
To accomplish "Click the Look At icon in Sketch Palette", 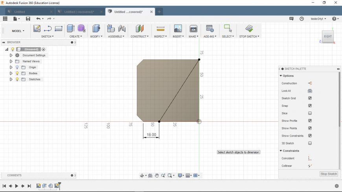I will pyautogui.click(x=310, y=91).
